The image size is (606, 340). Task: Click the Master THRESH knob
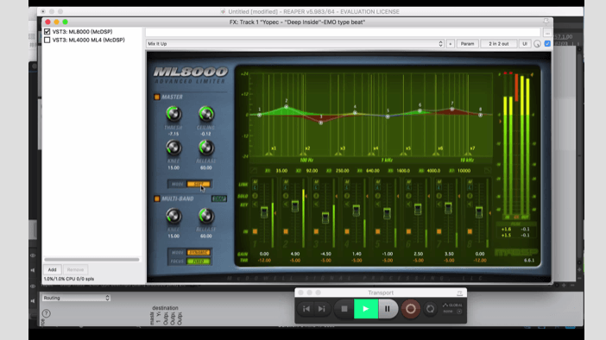174,114
